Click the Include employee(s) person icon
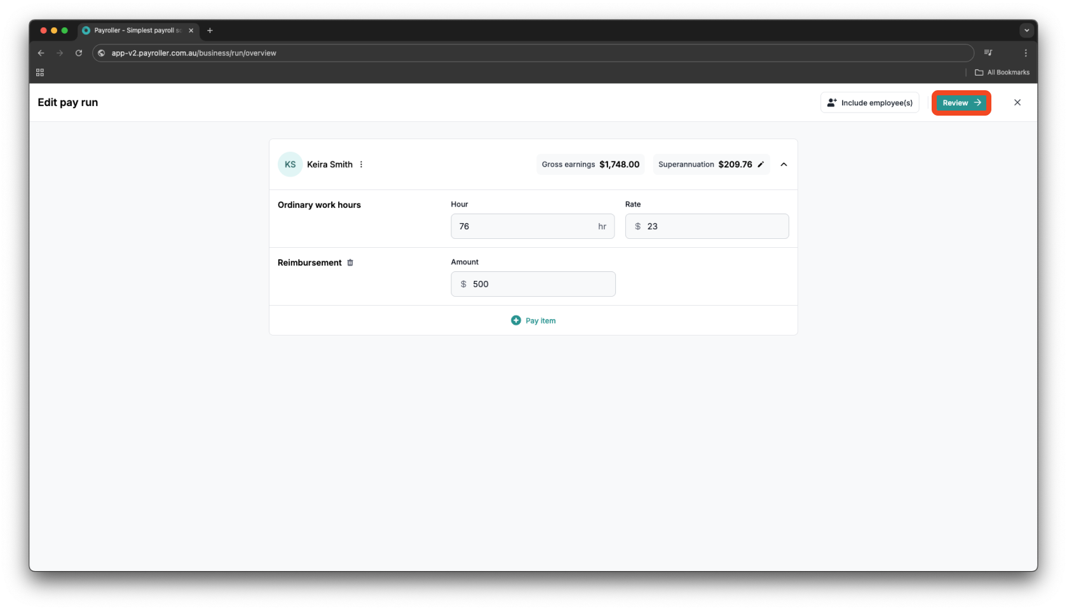The image size is (1067, 610). click(x=831, y=102)
